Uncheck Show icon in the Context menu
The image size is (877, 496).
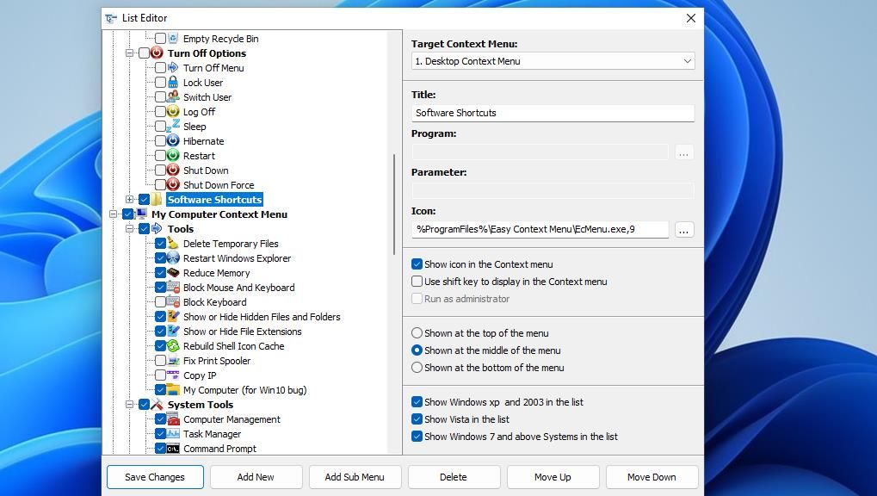point(417,264)
